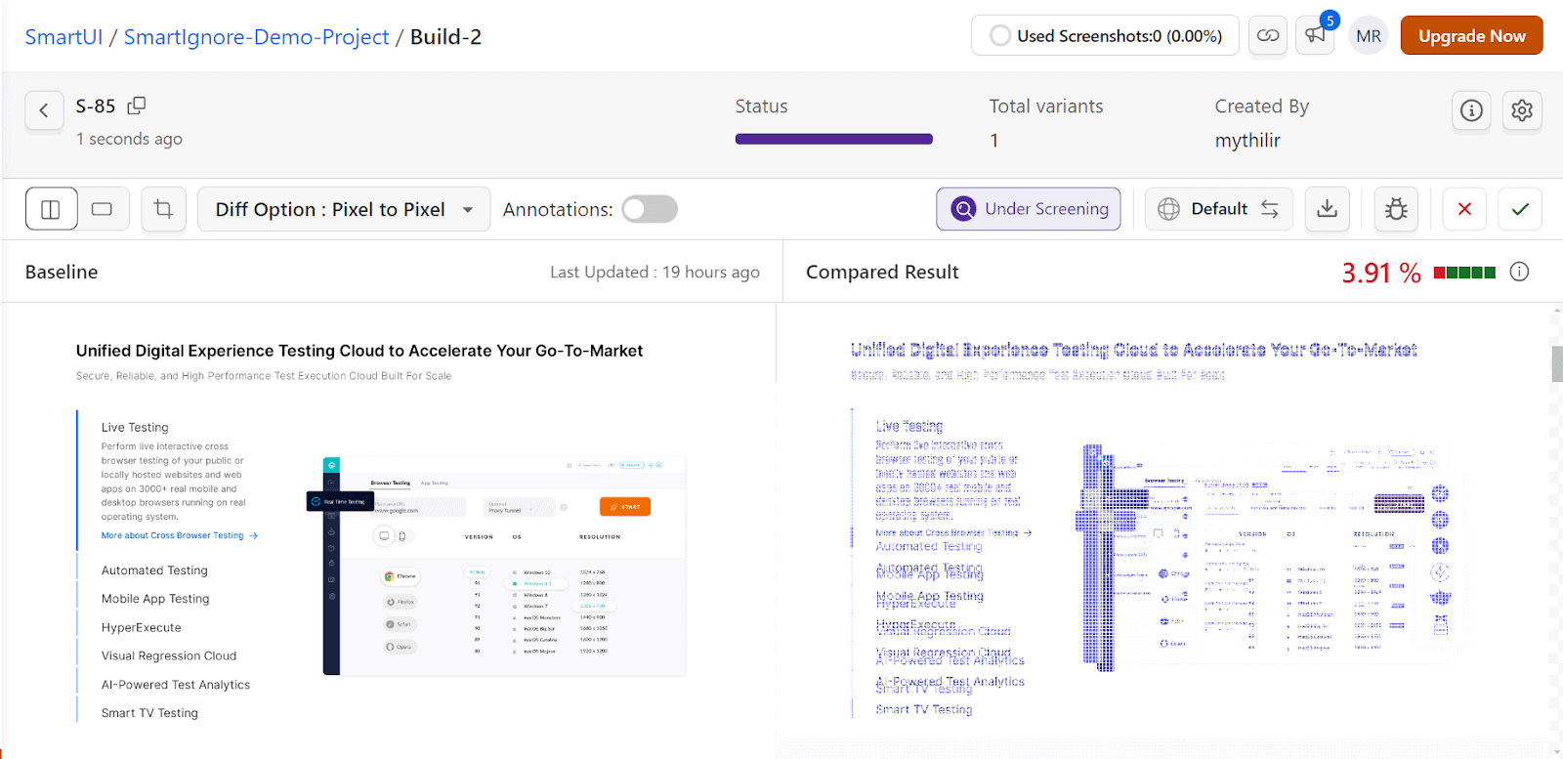Click the purple Status progress bar

[834, 139]
